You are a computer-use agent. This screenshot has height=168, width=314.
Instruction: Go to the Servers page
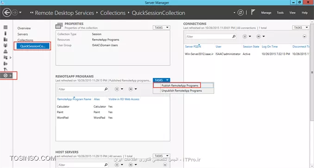(23, 34)
